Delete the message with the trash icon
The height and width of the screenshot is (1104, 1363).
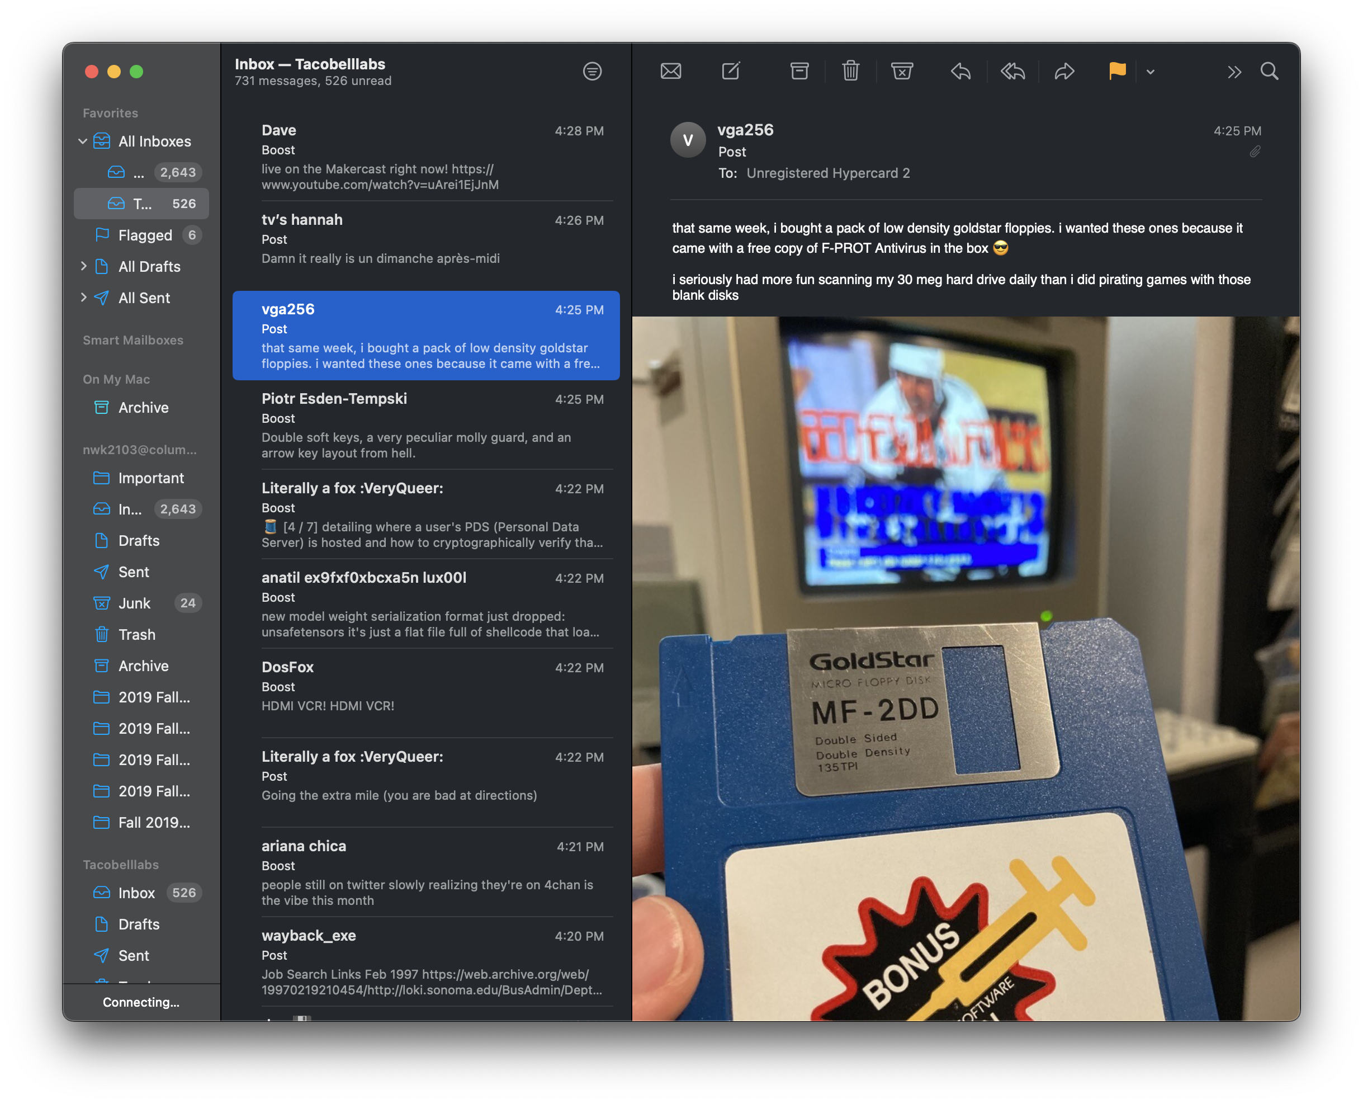pyautogui.click(x=850, y=71)
